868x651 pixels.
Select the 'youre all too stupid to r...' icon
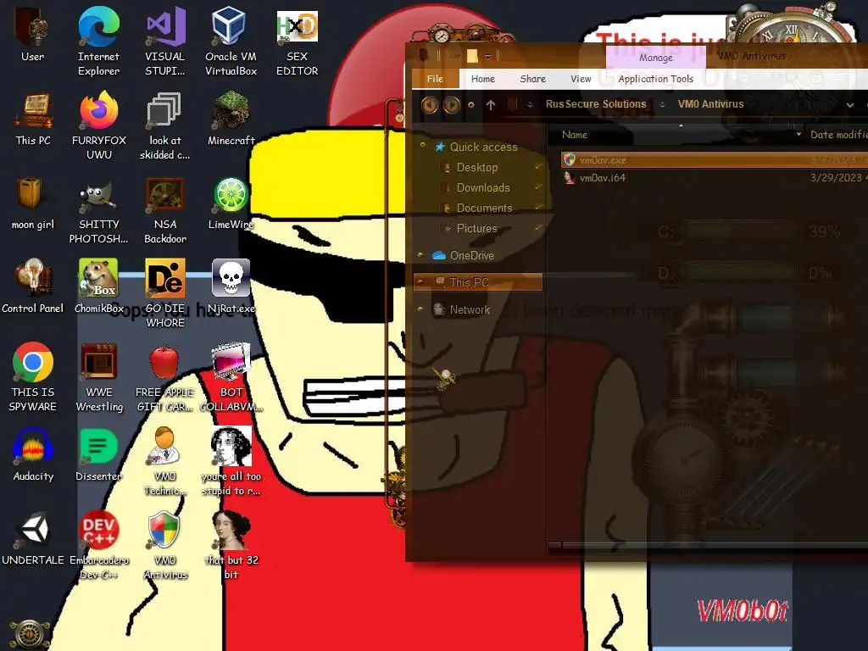tap(231, 462)
